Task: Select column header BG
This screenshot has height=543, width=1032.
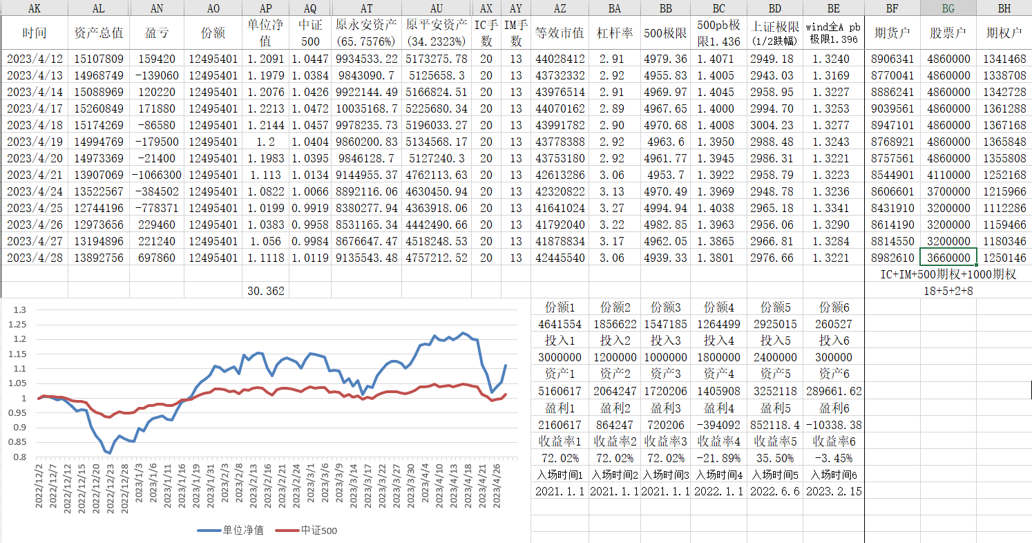Action: tap(948, 8)
